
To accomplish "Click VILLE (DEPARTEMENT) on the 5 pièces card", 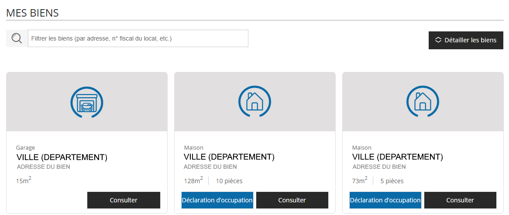I will [x=398, y=157].
